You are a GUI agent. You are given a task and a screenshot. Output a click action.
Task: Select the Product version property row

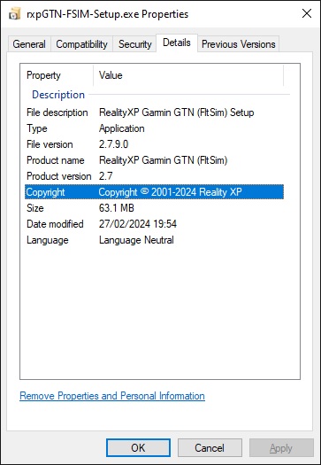[154, 176]
